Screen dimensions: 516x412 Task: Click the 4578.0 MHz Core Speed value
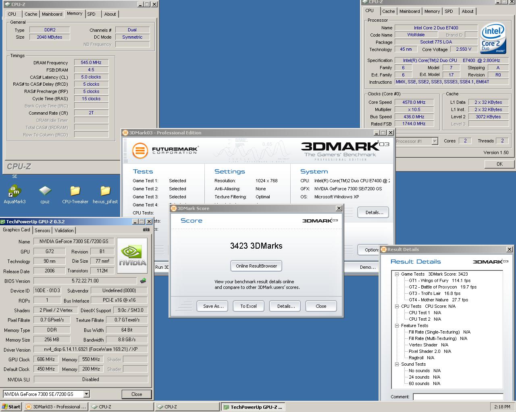414,102
